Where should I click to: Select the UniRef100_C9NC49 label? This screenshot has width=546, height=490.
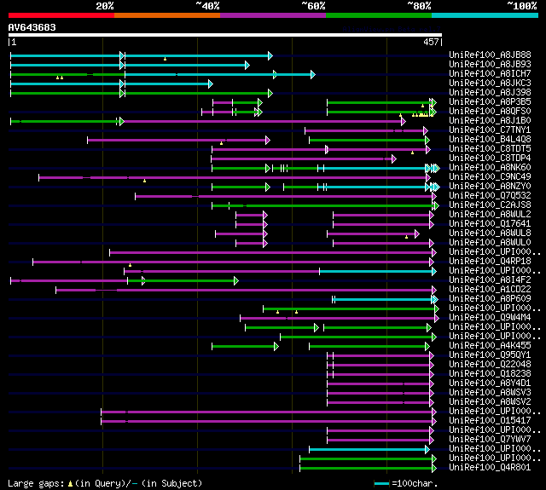click(x=490, y=176)
